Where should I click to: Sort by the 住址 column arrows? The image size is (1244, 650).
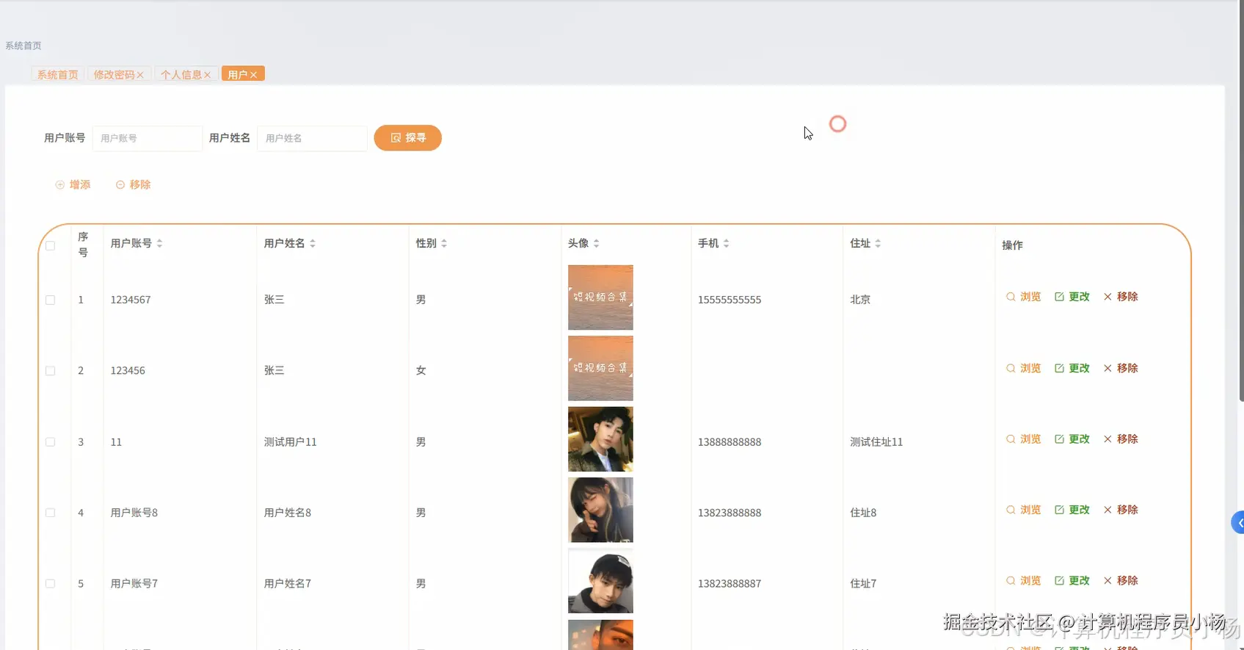(878, 243)
